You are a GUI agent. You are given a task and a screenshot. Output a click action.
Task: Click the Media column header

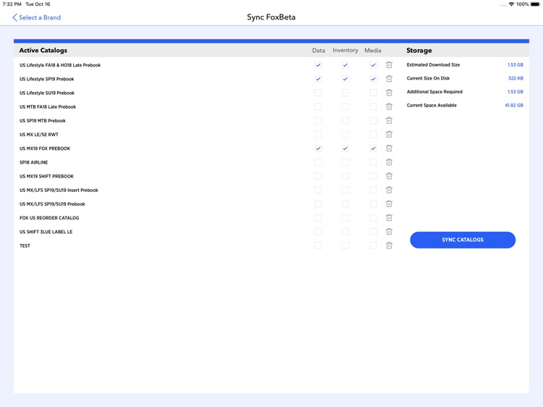(x=373, y=50)
